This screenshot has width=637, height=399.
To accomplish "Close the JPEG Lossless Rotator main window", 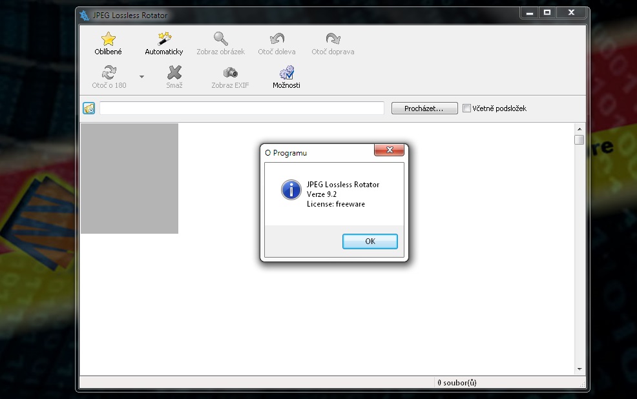I will tap(571, 13).
